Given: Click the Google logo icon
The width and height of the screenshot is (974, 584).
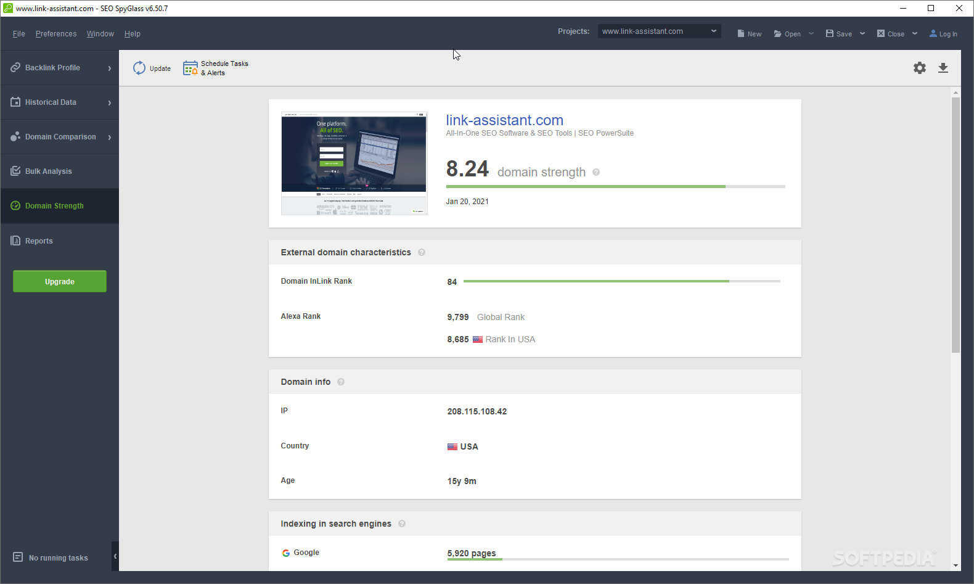Looking at the screenshot, I should coord(286,553).
